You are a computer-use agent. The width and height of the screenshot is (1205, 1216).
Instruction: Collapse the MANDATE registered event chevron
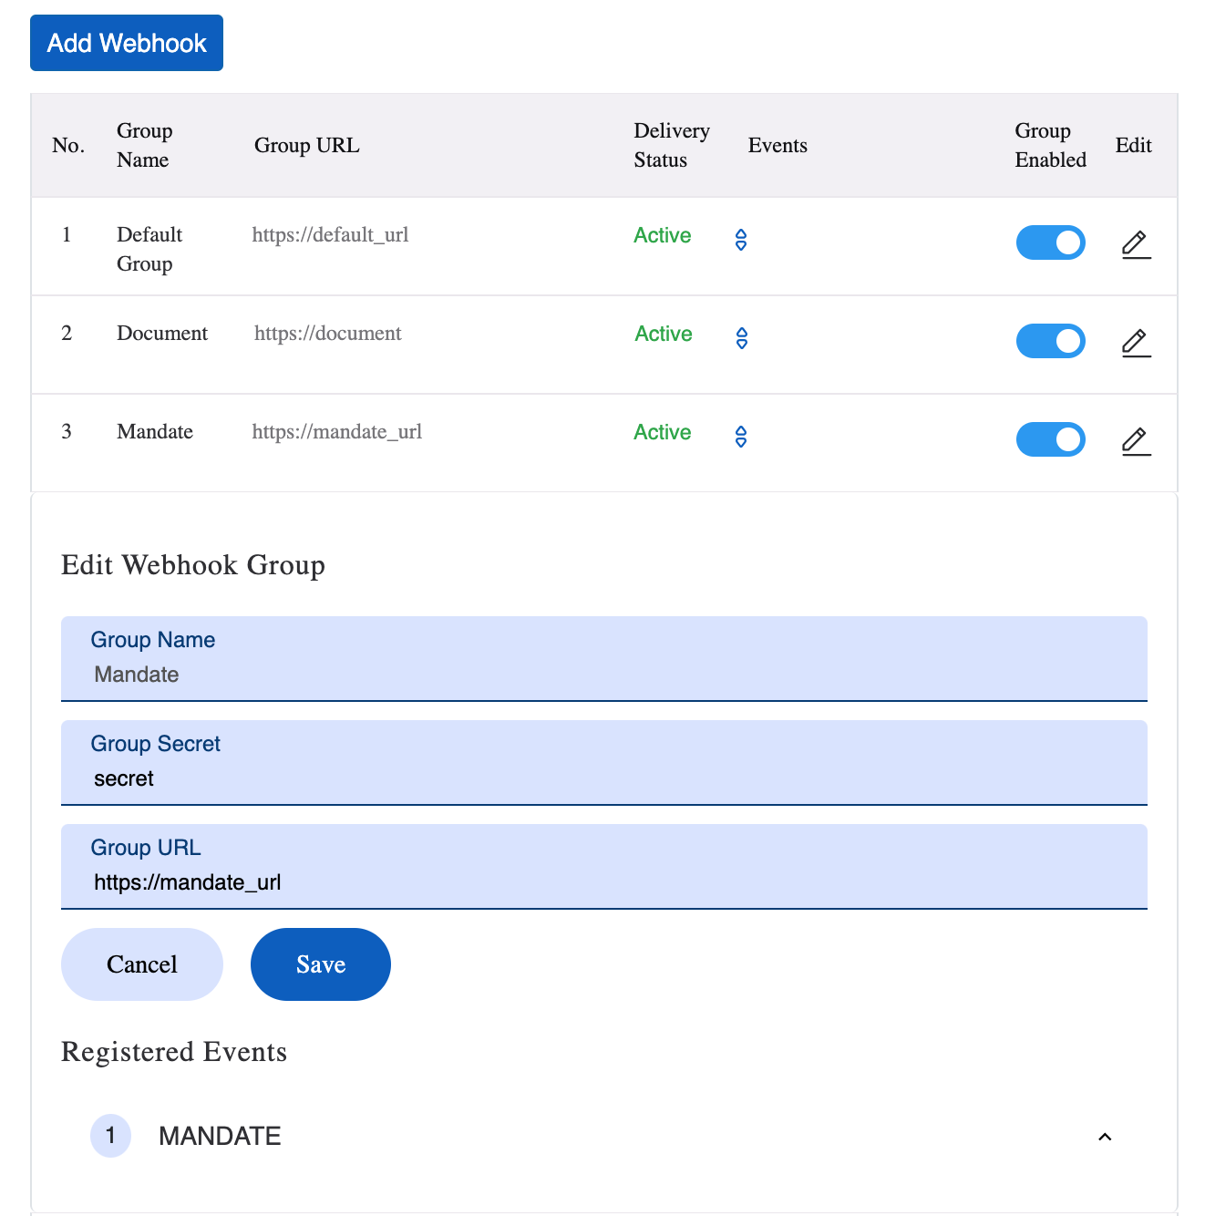tap(1105, 1137)
